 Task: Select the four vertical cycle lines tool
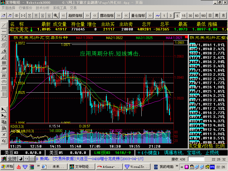point(4,88)
